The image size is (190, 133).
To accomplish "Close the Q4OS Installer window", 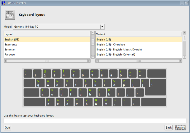I will [x=186, y=3].
